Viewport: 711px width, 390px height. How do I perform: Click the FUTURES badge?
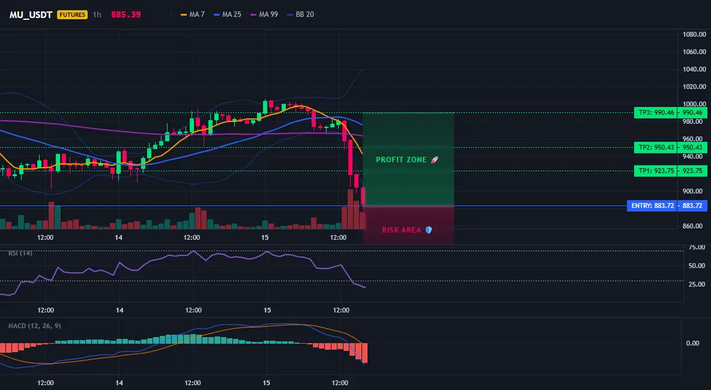72,14
